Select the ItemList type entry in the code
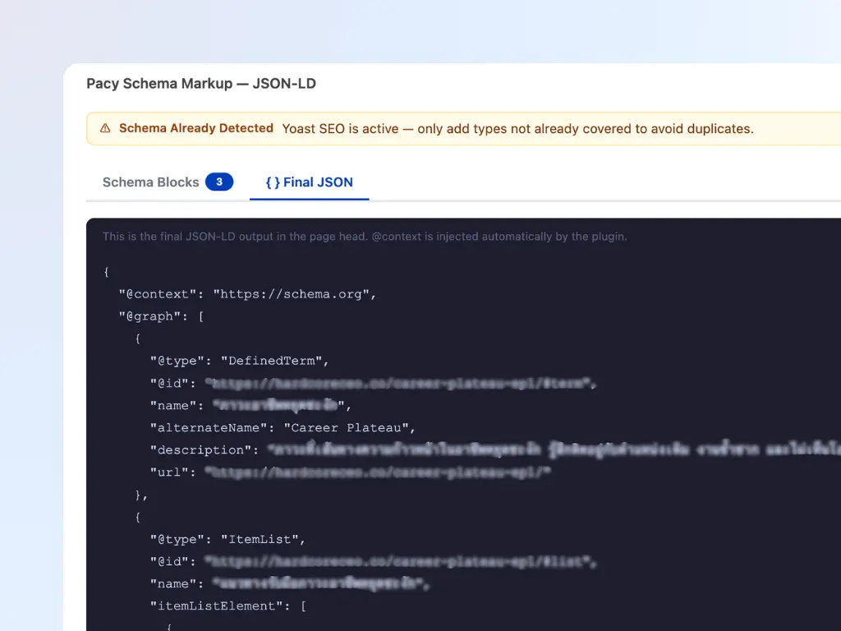841x631 pixels. [263, 539]
